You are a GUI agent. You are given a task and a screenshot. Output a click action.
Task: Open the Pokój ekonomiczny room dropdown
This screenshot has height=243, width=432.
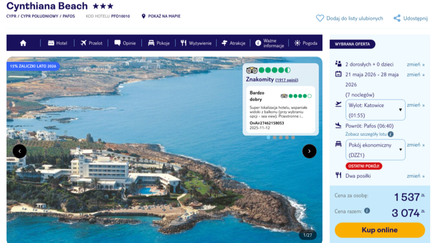tap(375, 150)
